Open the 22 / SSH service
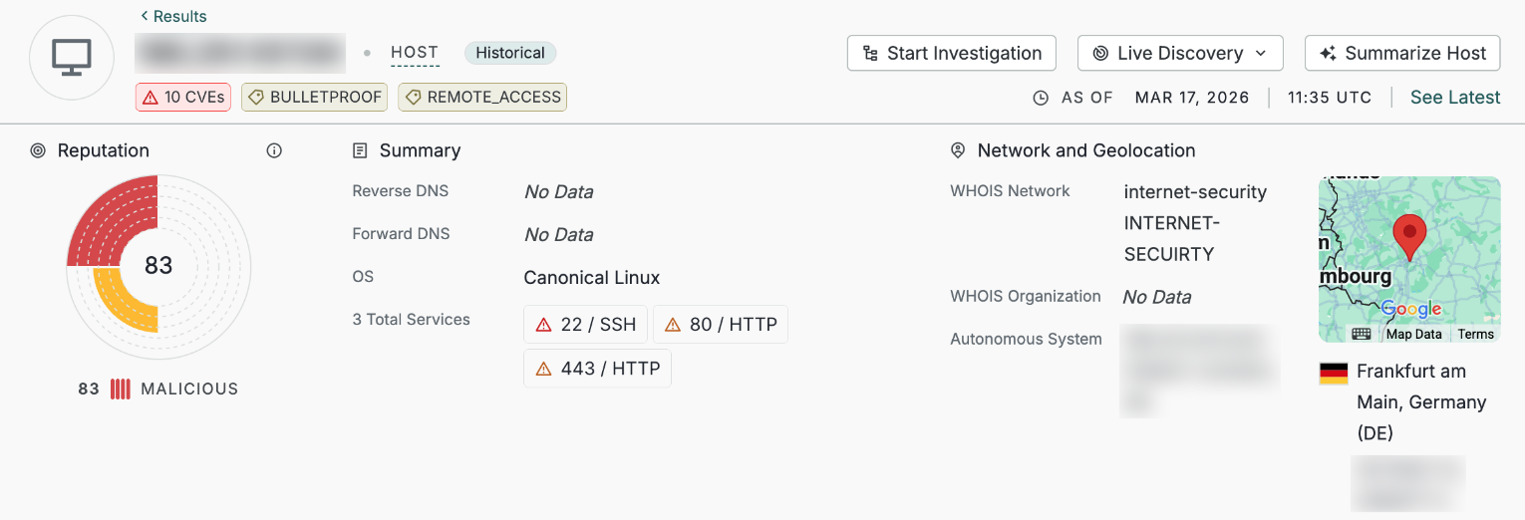Screen dimensions: 1525x520 click(586, 325)
